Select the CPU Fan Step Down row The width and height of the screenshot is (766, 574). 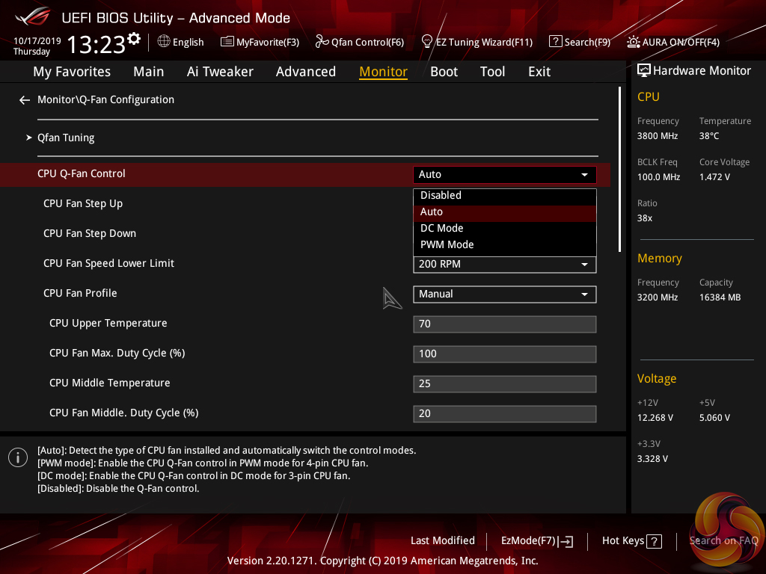(x=90, y=233)
